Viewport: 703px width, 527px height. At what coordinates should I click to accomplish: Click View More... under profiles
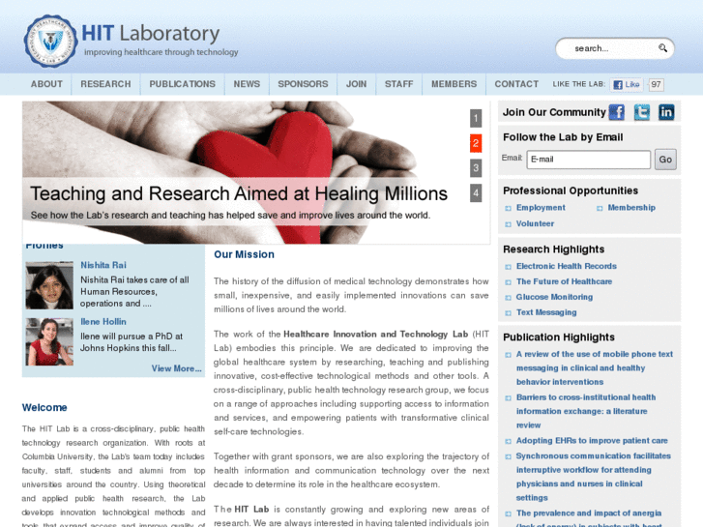[x=177, y=368]
